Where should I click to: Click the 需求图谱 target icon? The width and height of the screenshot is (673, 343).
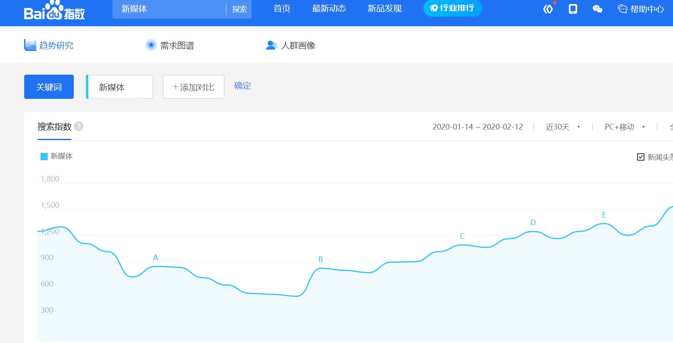pos(151,45)
